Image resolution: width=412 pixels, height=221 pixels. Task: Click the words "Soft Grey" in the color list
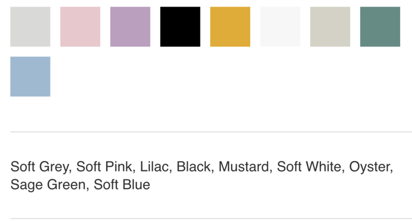tap(40, 167)
